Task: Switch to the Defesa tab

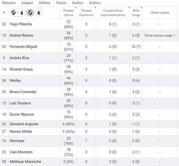Action: click(x=44, y=3)
